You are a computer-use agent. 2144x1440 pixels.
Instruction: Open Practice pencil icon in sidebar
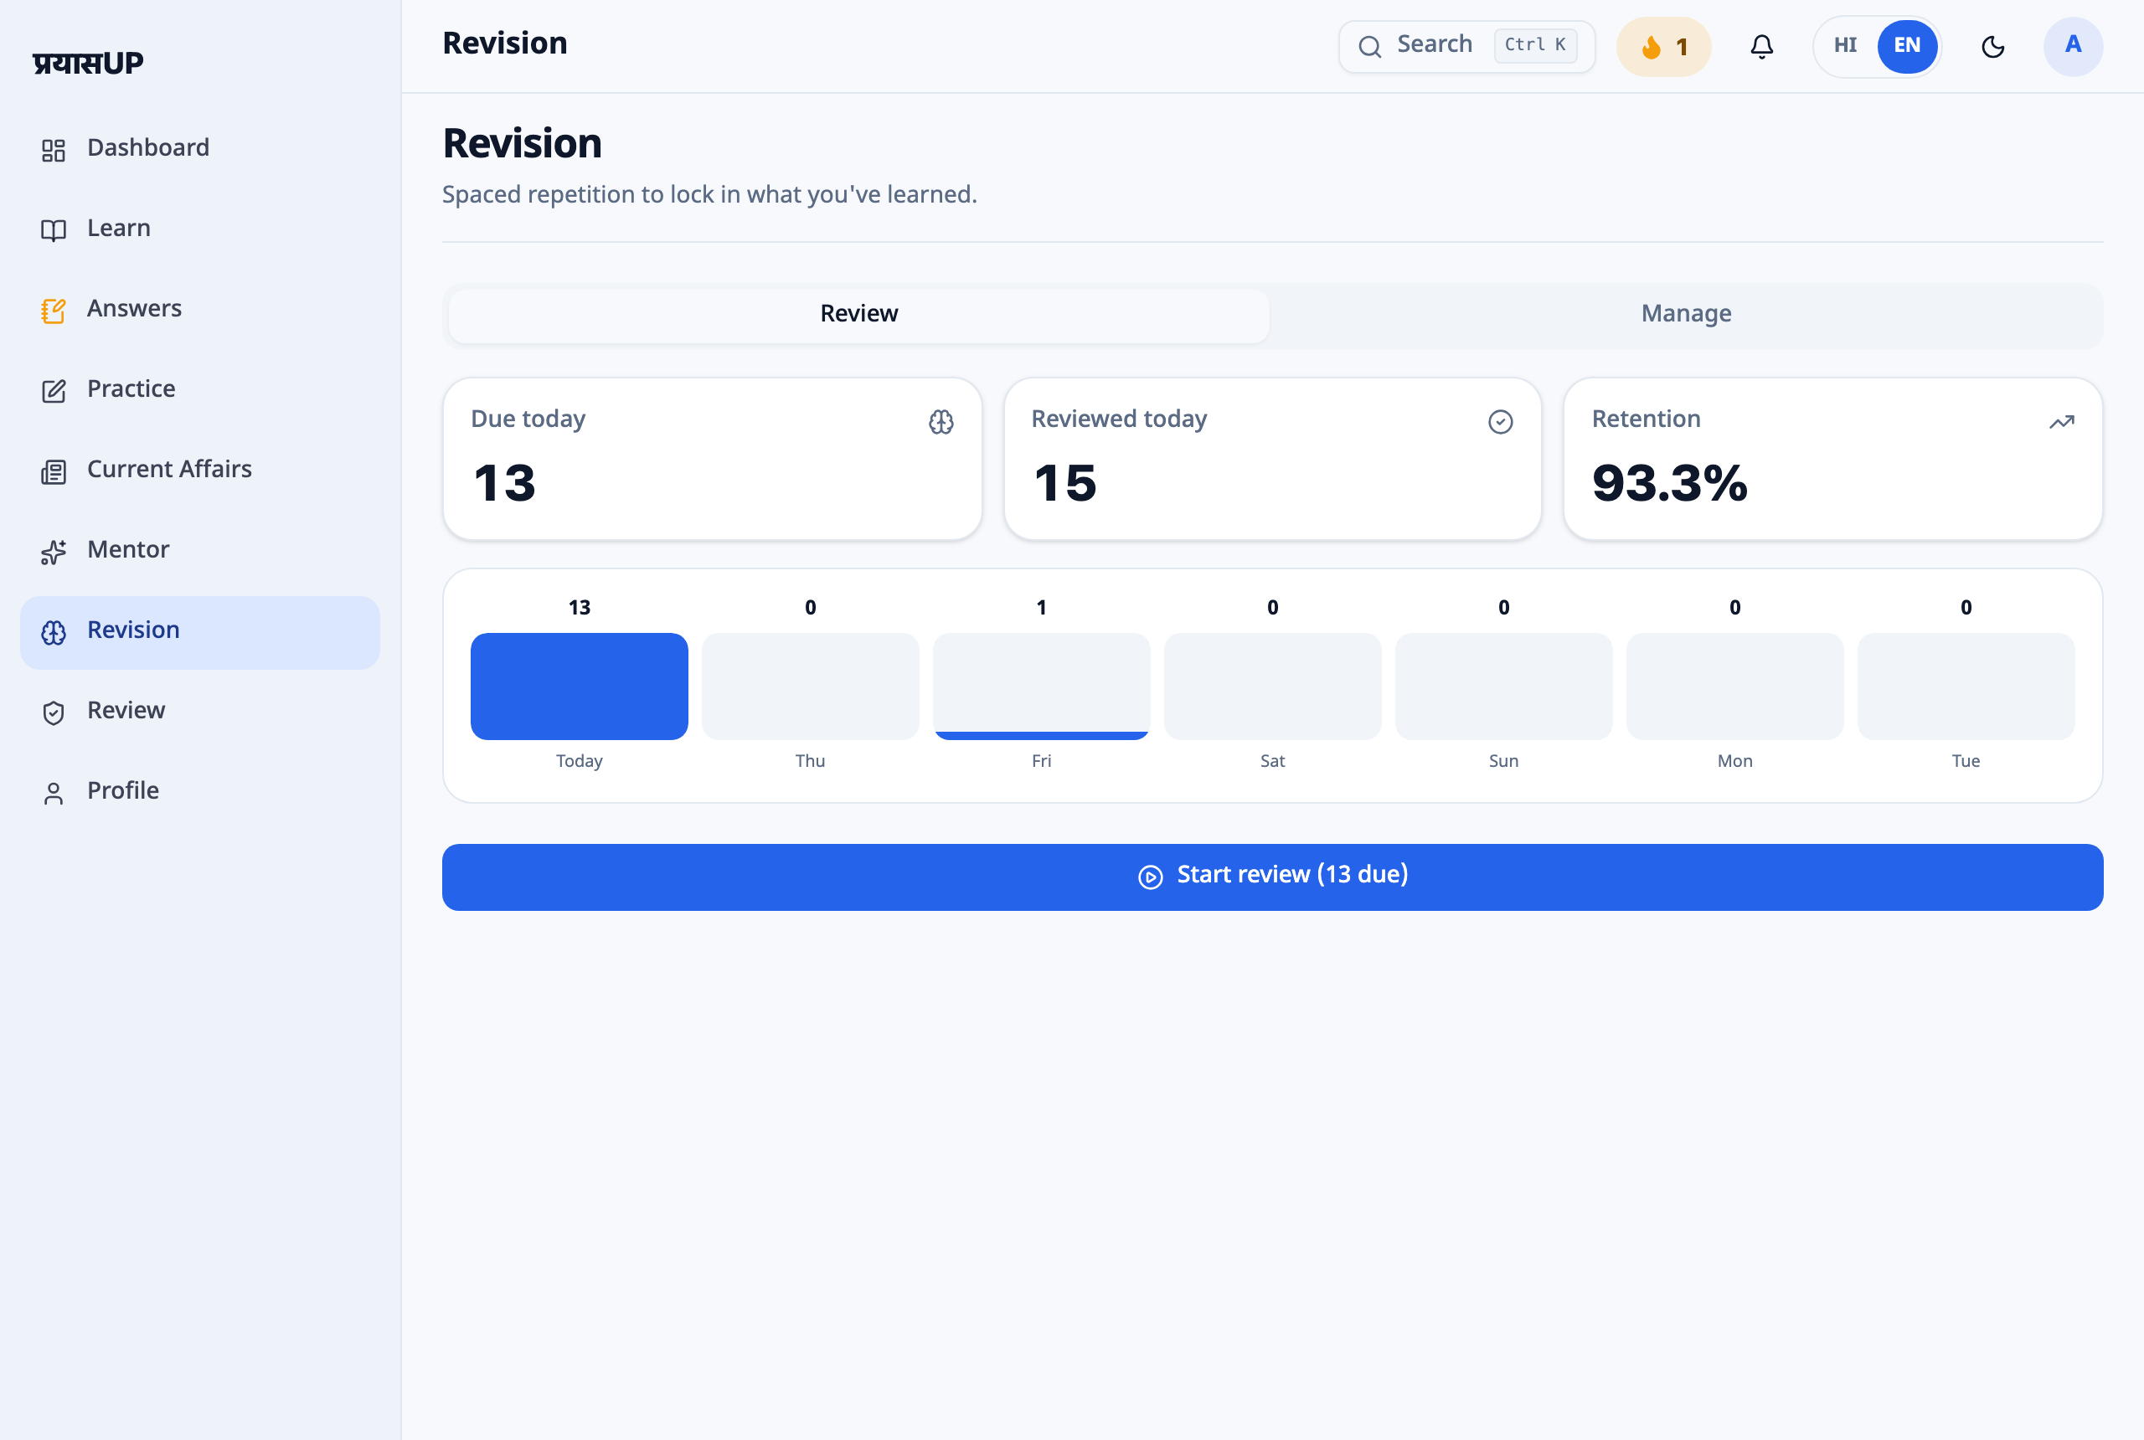pos(54,390)
